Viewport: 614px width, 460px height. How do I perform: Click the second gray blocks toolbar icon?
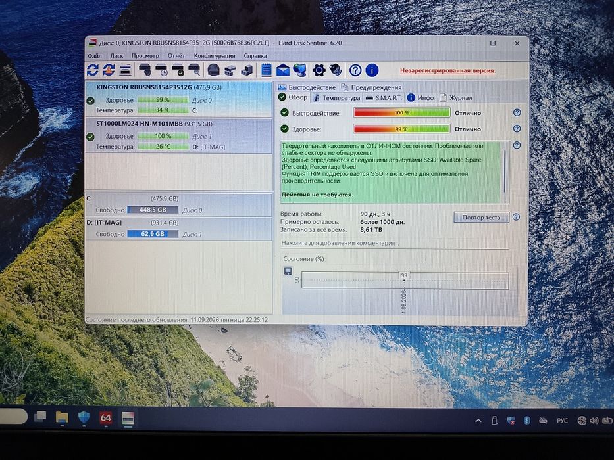tap(246, 70)
